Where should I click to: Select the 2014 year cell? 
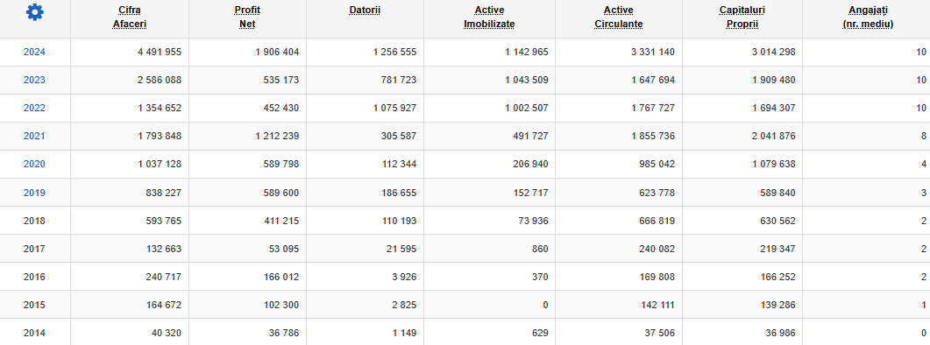[x=34, y=333]
